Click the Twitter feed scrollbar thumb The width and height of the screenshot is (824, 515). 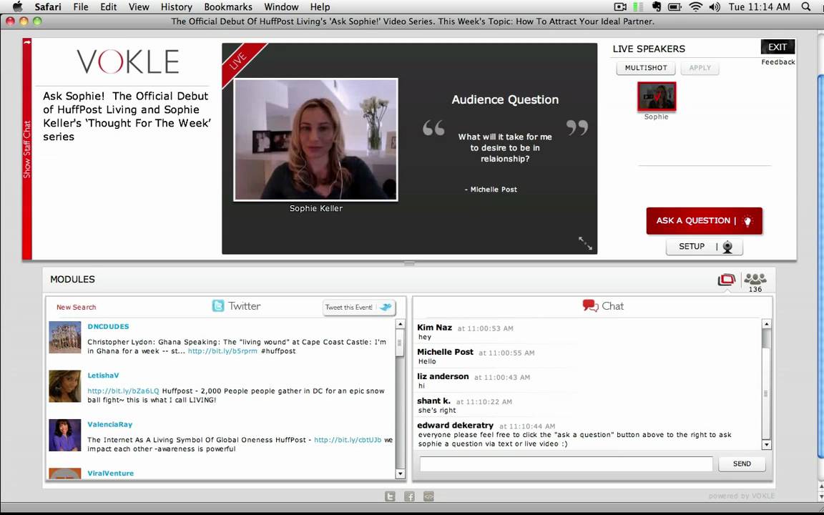click(x=400, y=343)
